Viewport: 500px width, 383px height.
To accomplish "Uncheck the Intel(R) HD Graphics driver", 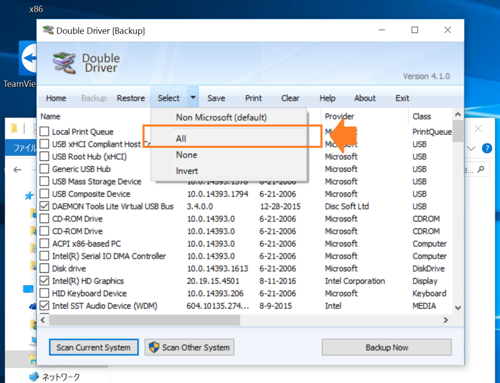I will pyautogui.click(x=44, y=281).
